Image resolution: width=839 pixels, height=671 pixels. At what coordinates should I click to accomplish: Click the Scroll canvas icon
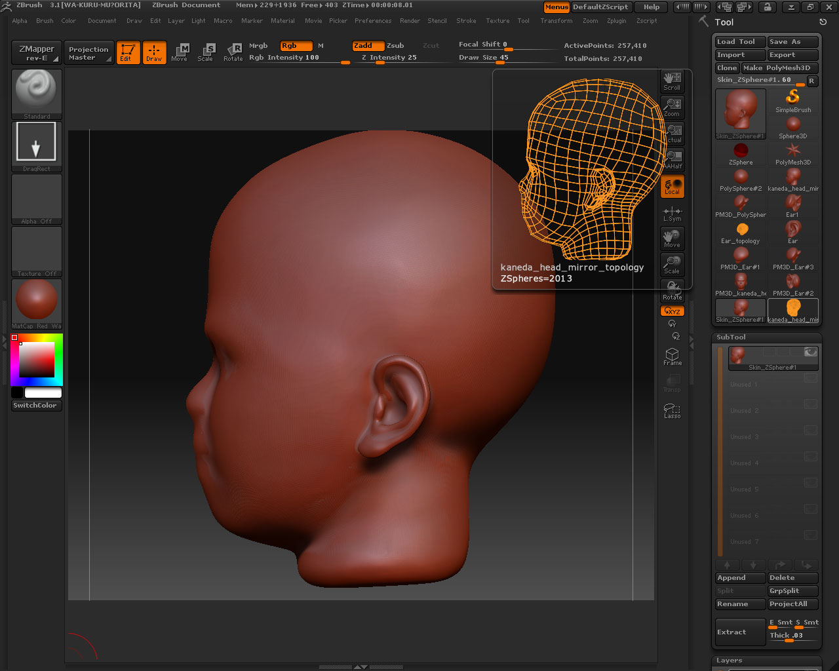pos(672,81)
